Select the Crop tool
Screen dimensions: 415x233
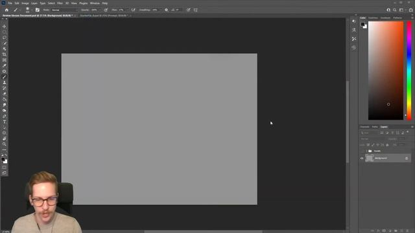pyautogui.click(x=5, y=54)
